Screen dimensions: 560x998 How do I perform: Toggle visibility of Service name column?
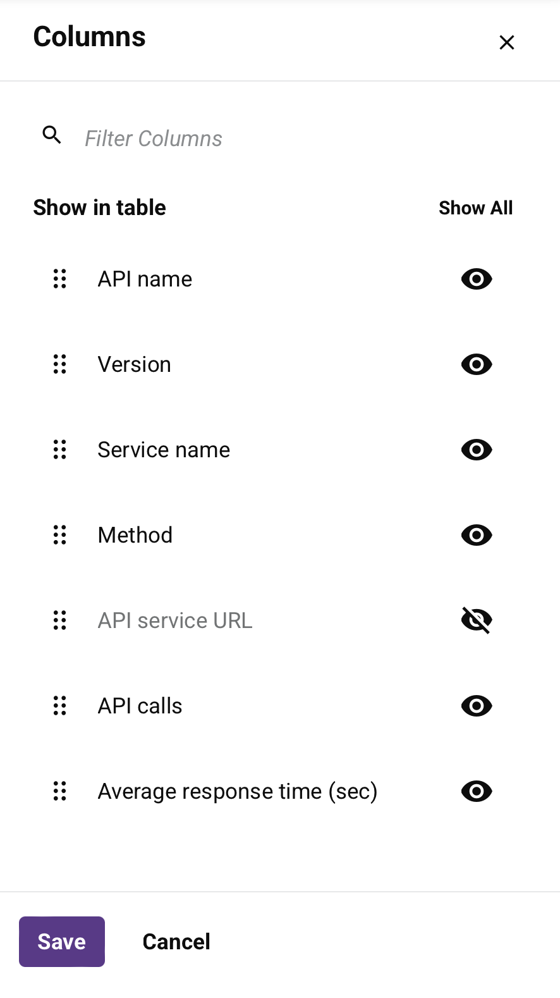477,450
